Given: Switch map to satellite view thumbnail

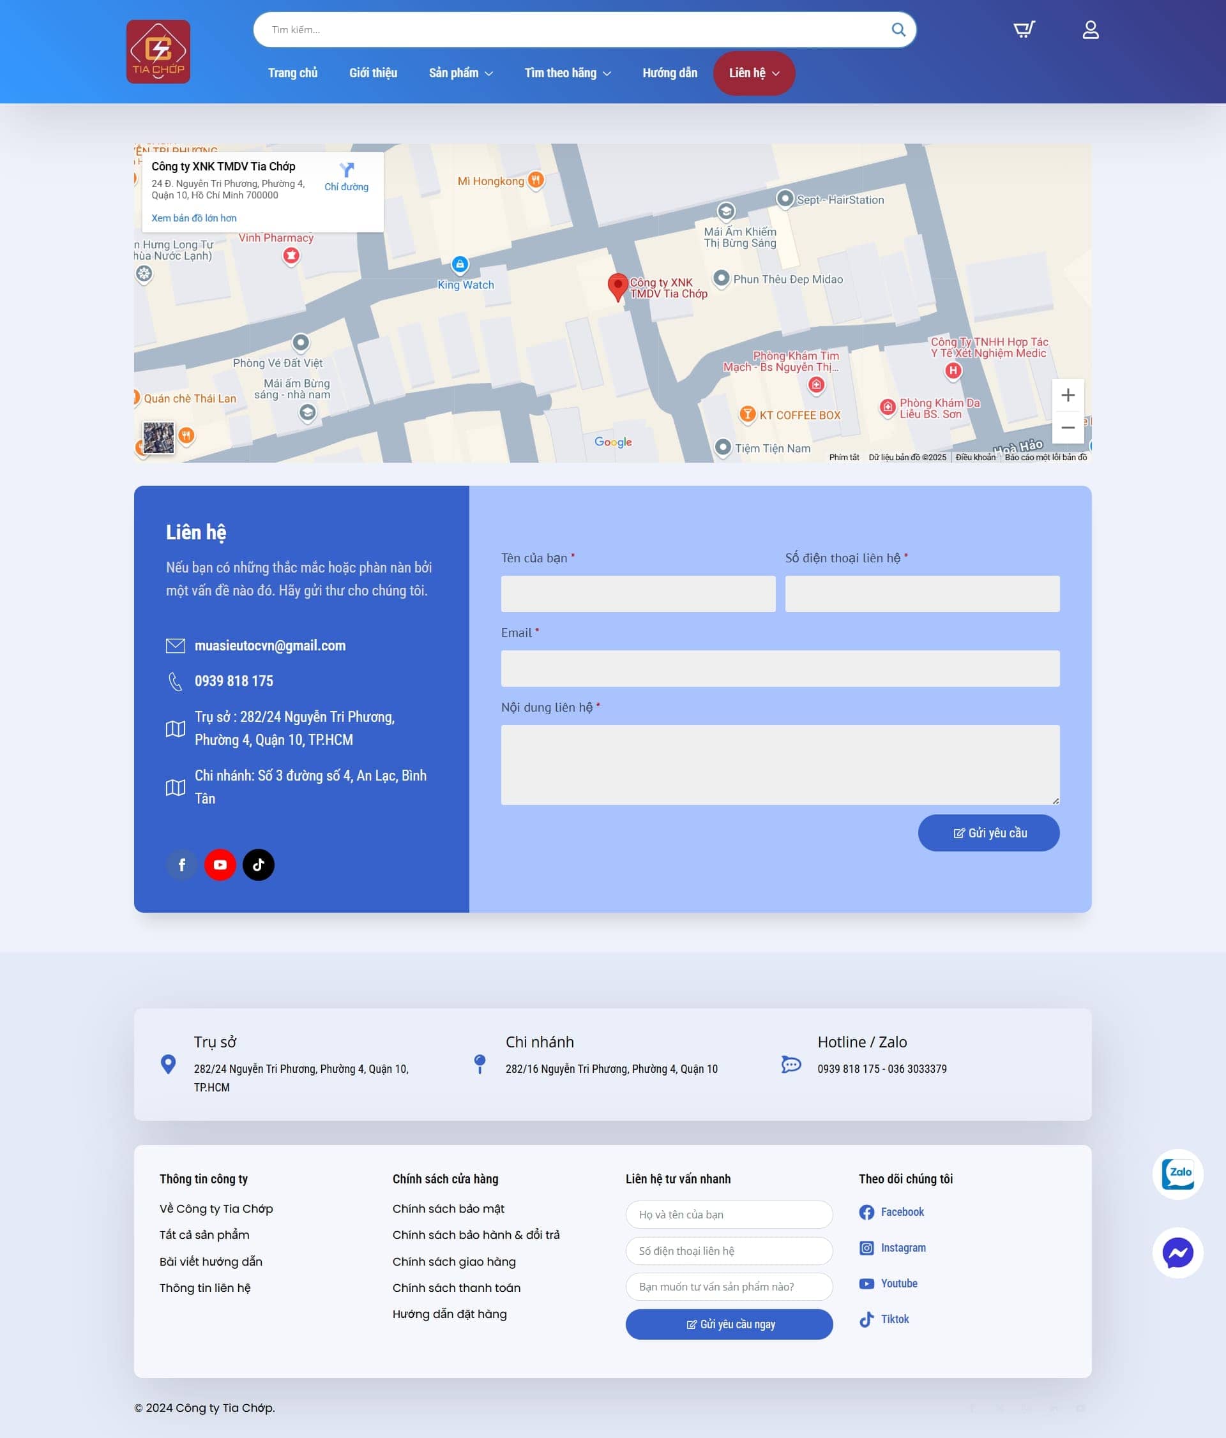Looking at the screenshot, I should (158, 438).
